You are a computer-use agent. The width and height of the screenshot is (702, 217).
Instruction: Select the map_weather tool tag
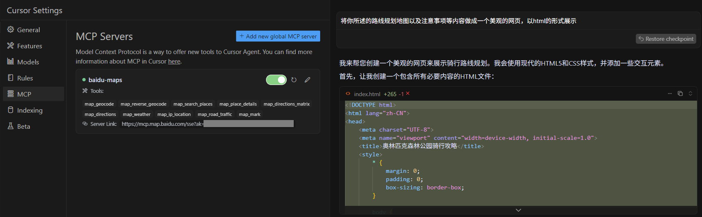[x=137, y=114]
